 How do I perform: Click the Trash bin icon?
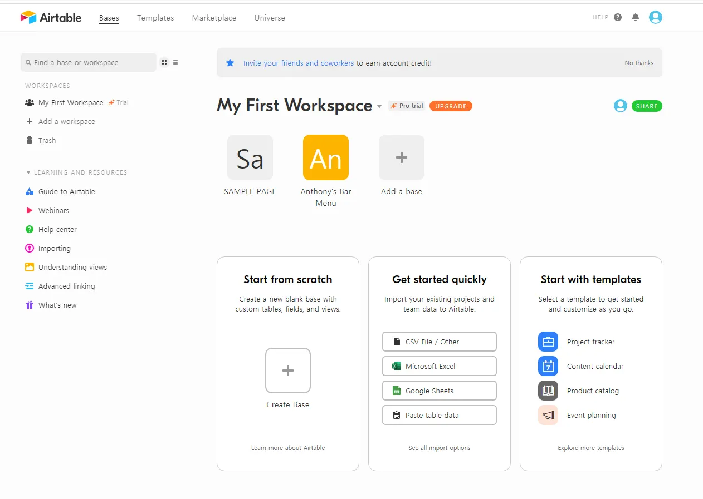30,140
